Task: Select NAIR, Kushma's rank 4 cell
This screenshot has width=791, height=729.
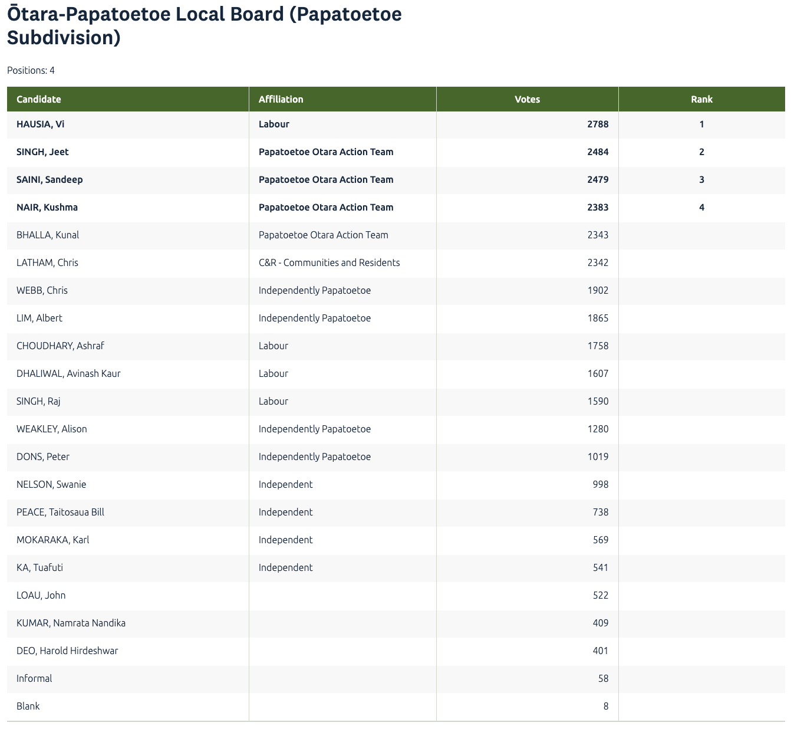Action: click(x=701, y=208)
